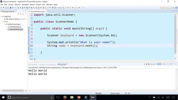Click the Quick Access field

click(165, 8)
